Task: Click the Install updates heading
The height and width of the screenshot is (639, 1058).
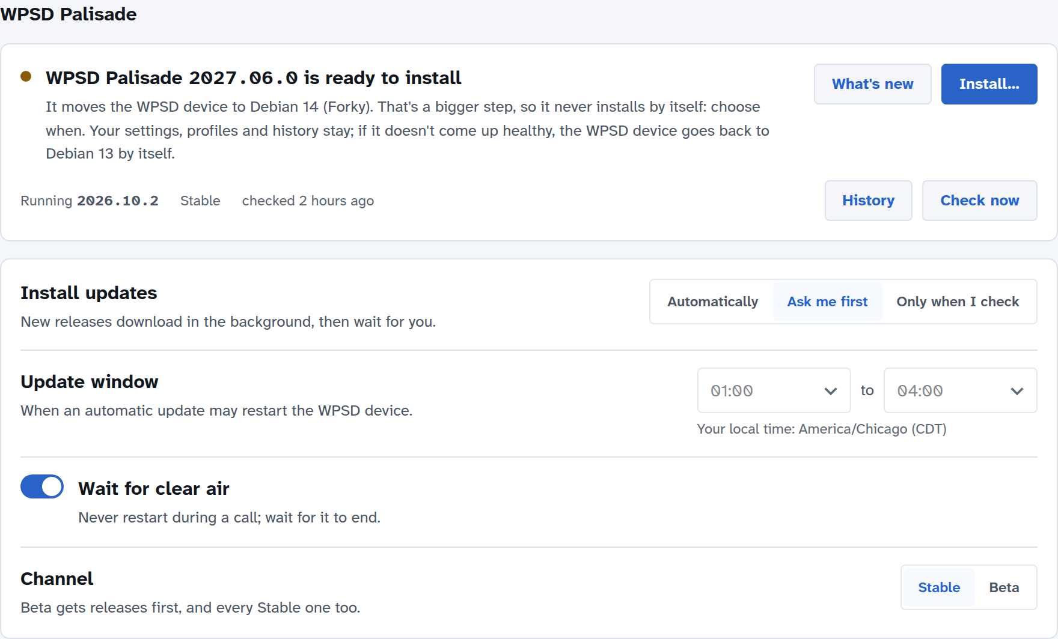Action: [89, 292]
